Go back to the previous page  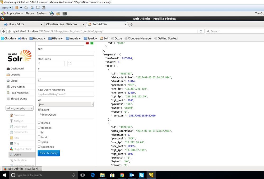click(x=4, y=31)
